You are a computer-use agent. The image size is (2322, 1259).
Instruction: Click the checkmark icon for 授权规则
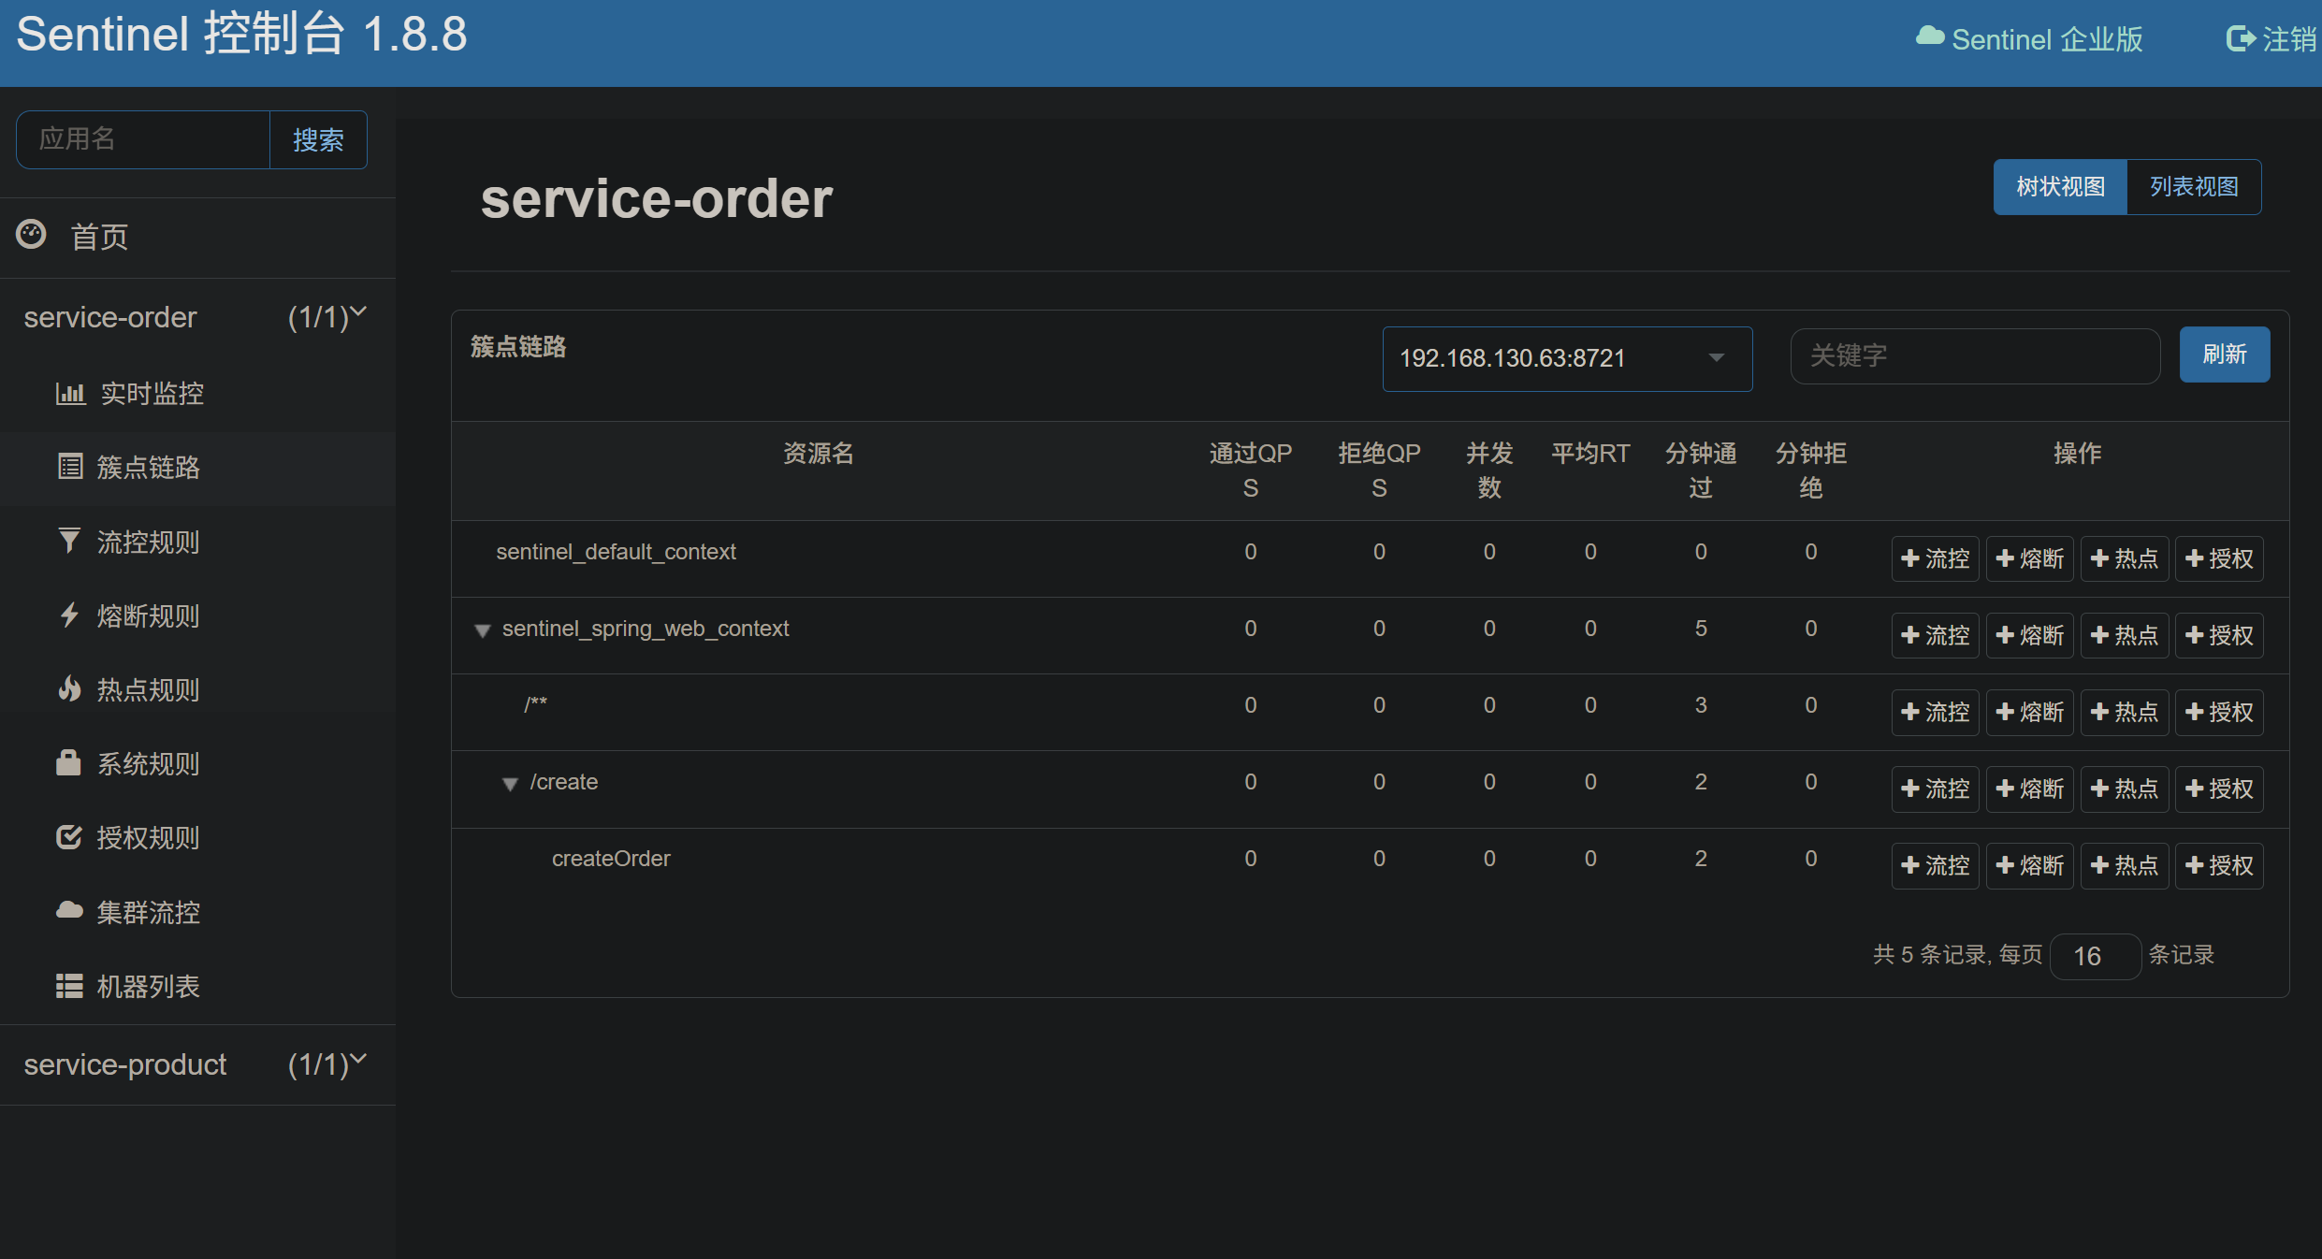pyautogui.click(x=69, y=837)
